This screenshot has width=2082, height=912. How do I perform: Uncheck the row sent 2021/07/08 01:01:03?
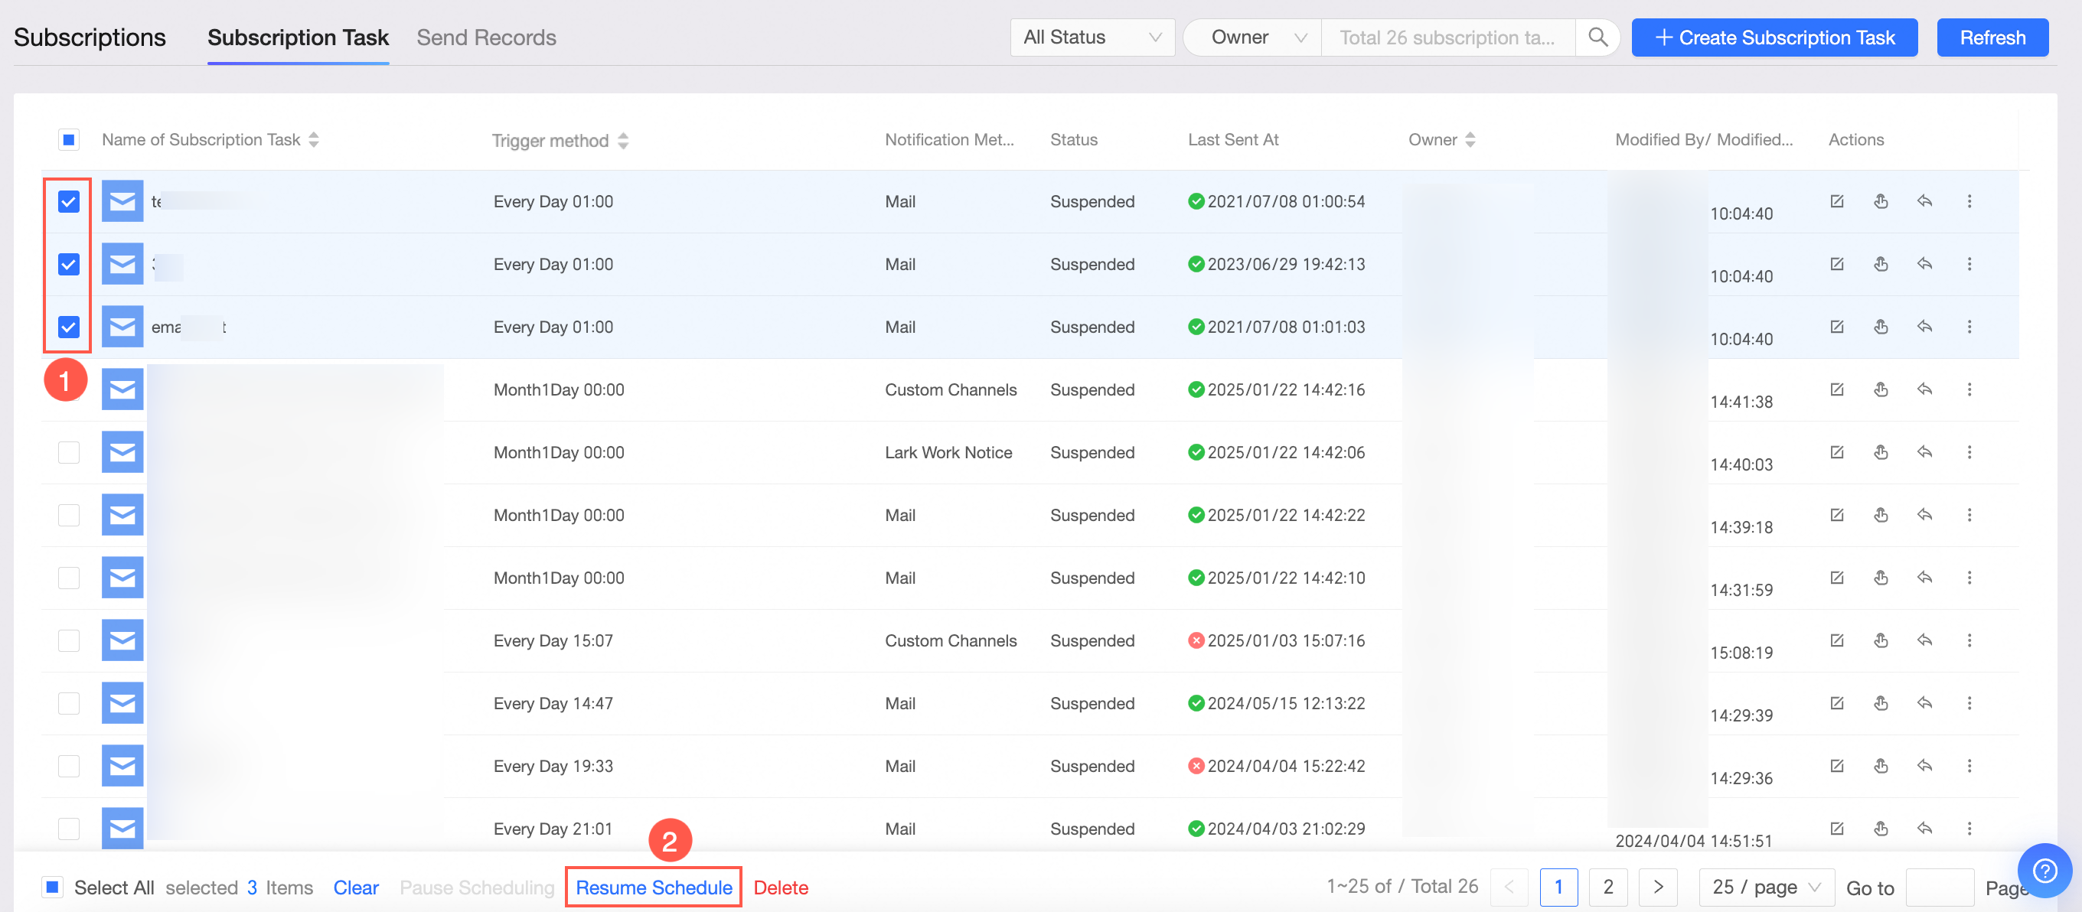point(69,327)
